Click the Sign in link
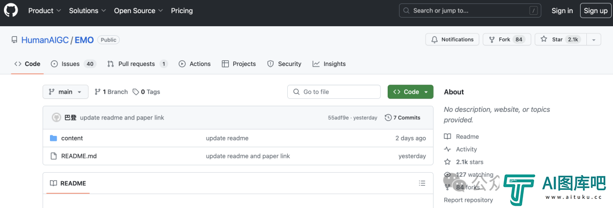613x208 pixels. 562,11
